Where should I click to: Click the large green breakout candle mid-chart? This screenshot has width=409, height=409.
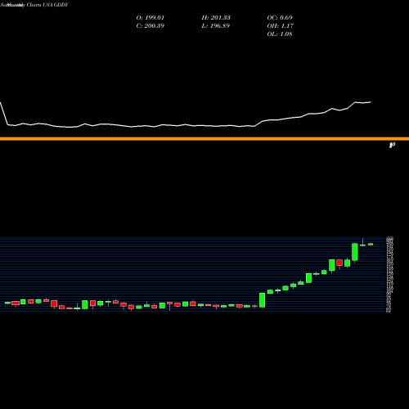click(262, 300)
